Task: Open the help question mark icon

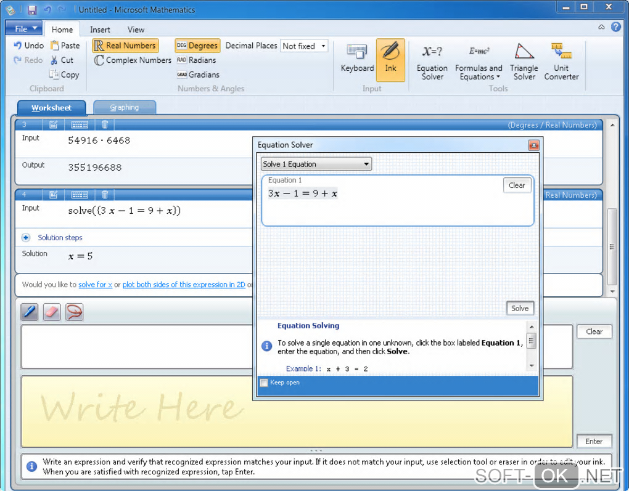Action: [x=616, y=27]
